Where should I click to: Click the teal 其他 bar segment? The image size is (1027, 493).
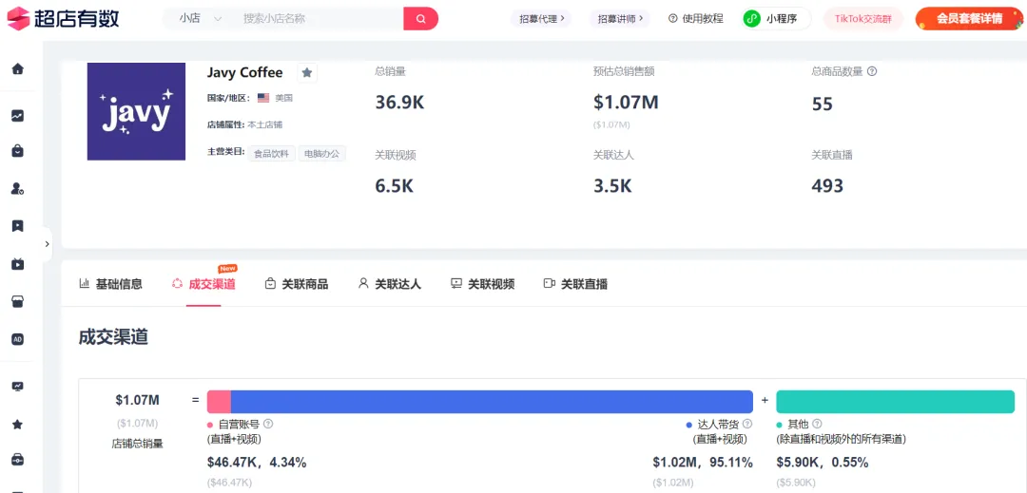pos(896,402)
